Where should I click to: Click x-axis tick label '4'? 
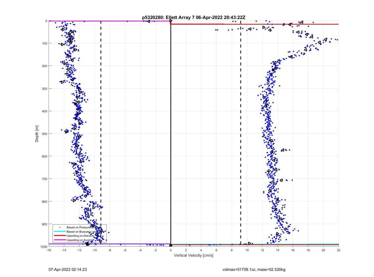coord(201,250)
